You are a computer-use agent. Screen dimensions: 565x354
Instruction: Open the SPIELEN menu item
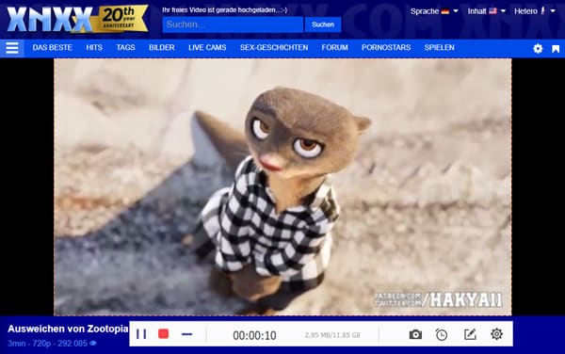(x=439, y=47)
